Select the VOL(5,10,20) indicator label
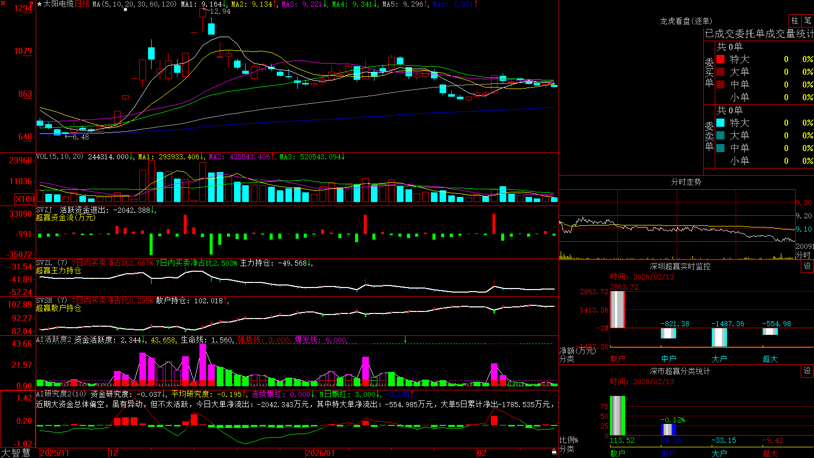 tap(60, 157)
